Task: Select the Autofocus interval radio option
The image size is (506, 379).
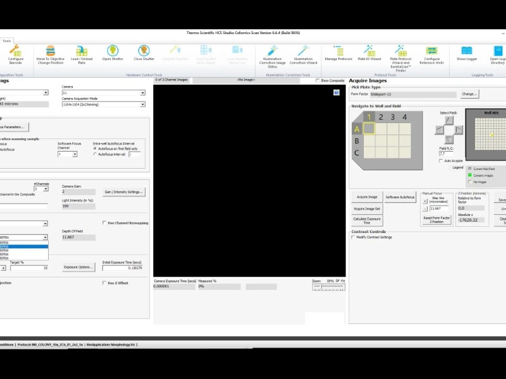Action: click(96, 154)
